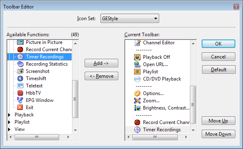Screen dimensions: 243x149
Task: Select HbbTV in the function list
Action: [x=33, y=93]
